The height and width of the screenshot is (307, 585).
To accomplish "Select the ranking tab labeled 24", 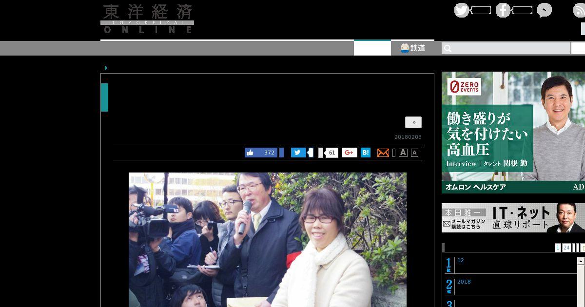I will (566, 248).
